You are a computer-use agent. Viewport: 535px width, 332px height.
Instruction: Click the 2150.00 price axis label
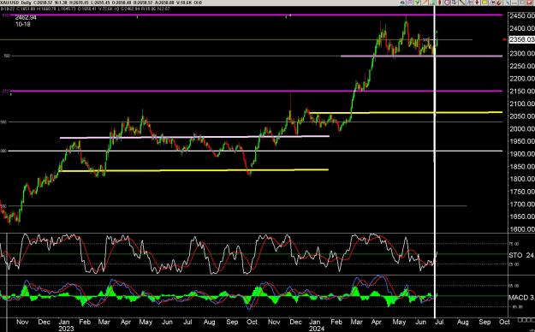click(521, 91)
